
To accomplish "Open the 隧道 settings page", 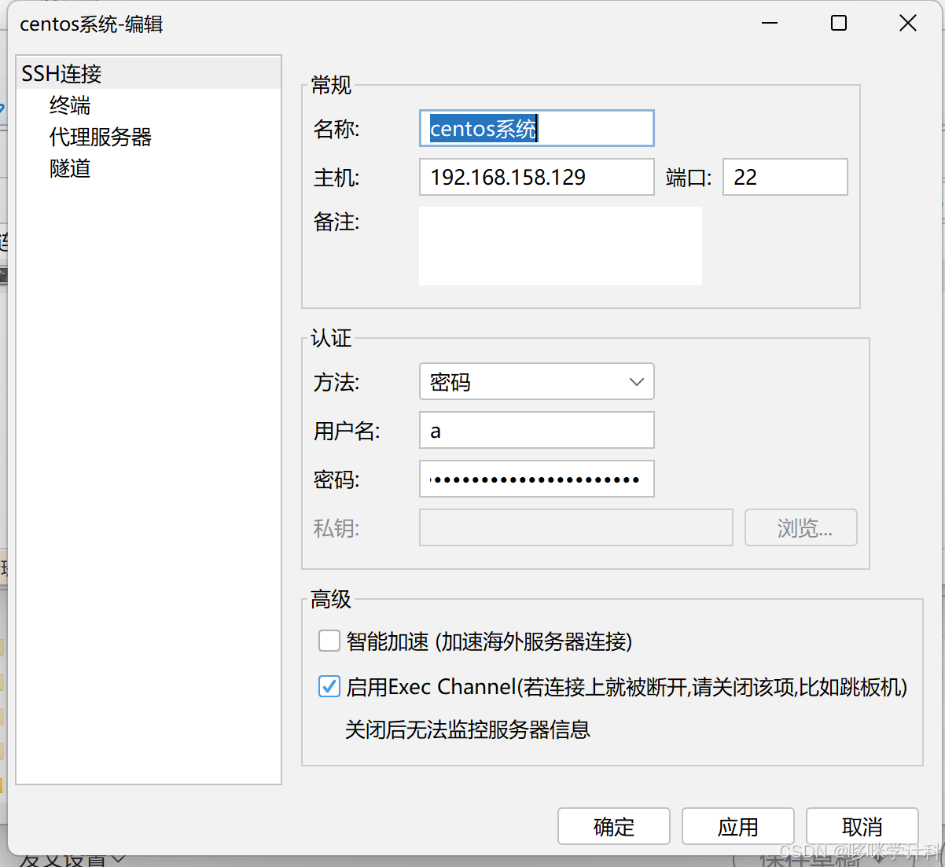I will 70,168.
